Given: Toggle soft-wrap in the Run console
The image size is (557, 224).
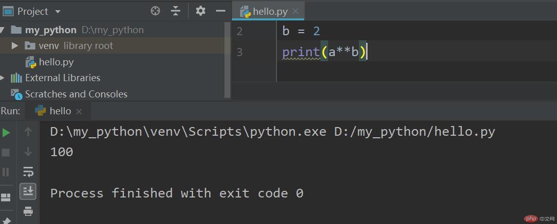Looking at the screenshot, I should [28, 172].
